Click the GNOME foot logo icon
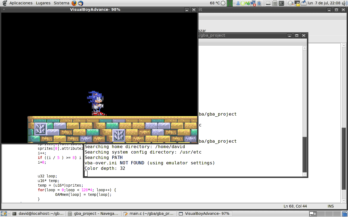Screen dimensions: 348x217 [x=5, y=3]
